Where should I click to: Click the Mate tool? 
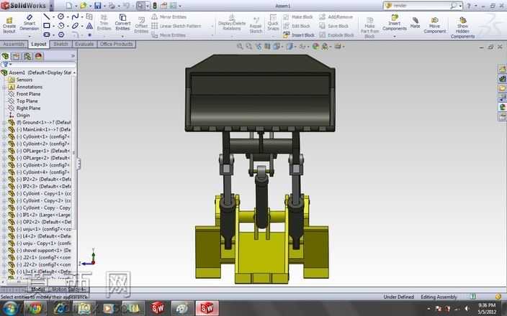point(415,22)
